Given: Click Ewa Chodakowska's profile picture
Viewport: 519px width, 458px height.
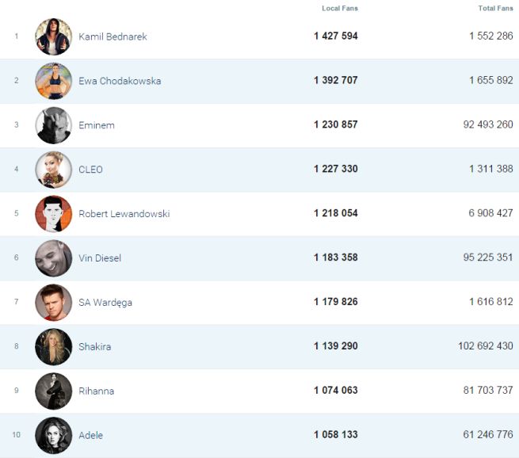Looking at the screenshot, I should tap(53, 81).
